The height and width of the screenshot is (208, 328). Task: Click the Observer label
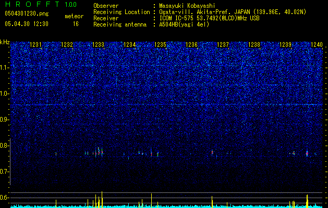pyautogui.click(x=106, y=6)
